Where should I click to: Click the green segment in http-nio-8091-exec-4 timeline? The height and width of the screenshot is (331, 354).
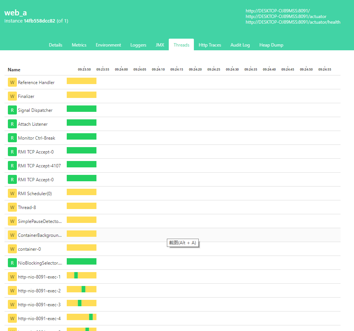[91, 317]
